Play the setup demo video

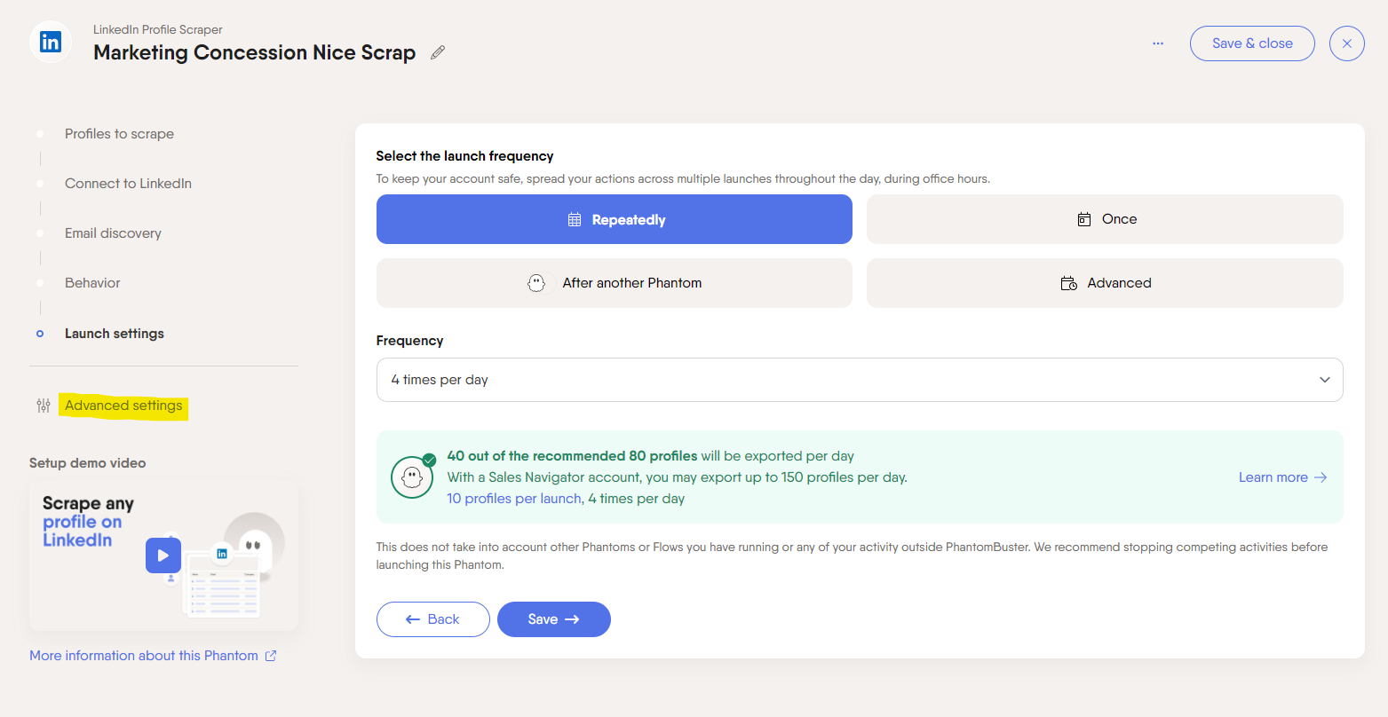click(x=163, y=555)
